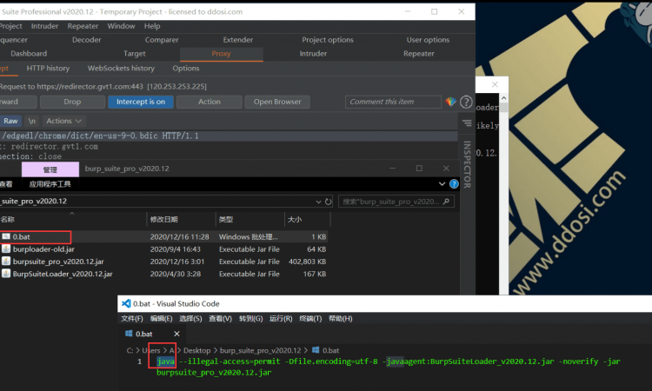Switch to the Extender tab

pos(238,40)
